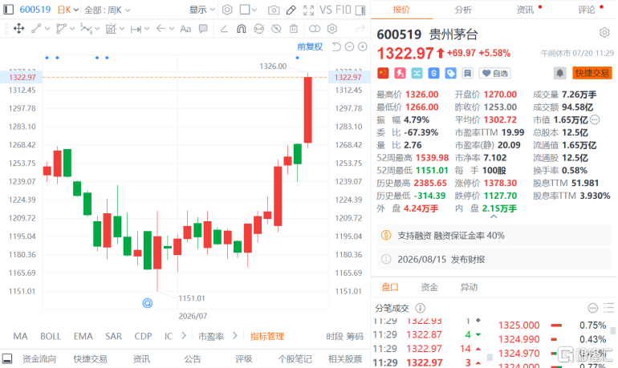The width and height of the screenshot is (618, 368).
Task: Delete drawings with trash icon
Action: click(x=294, y=28)
